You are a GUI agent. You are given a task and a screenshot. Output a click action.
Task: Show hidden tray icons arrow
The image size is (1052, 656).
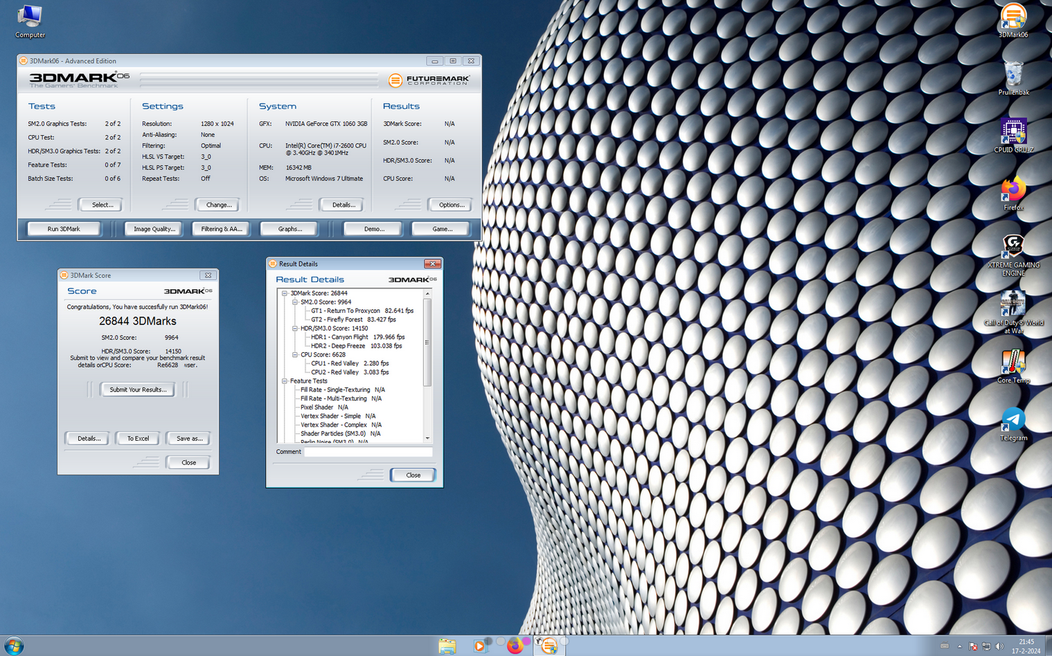(960, 646)
